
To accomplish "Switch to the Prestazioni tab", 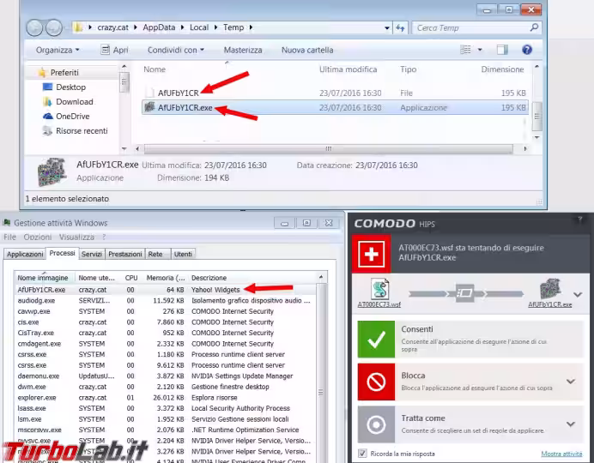I will [125, 254].
